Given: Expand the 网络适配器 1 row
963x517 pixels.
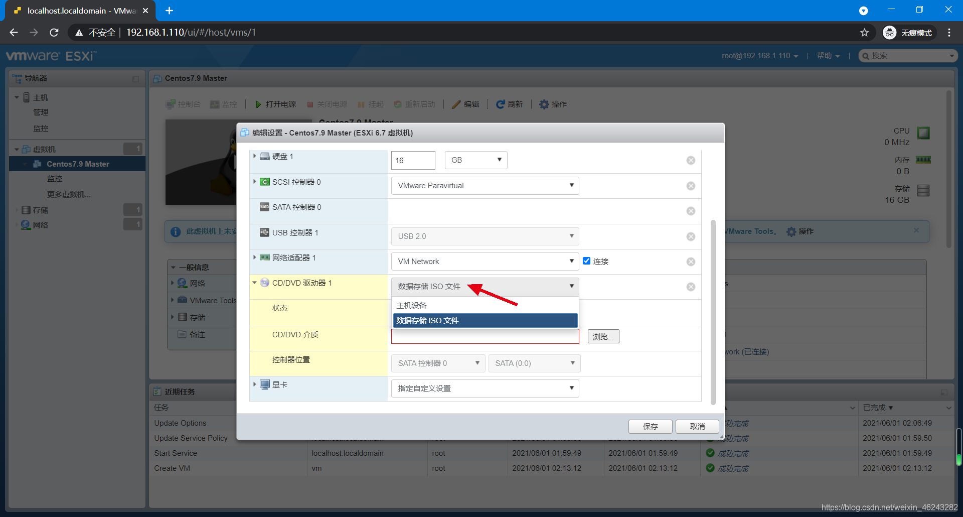Looking at the screenshot, I should (255, 257).
